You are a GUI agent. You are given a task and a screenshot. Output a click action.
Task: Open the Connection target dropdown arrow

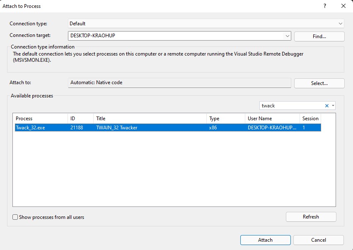pos(287,36)
